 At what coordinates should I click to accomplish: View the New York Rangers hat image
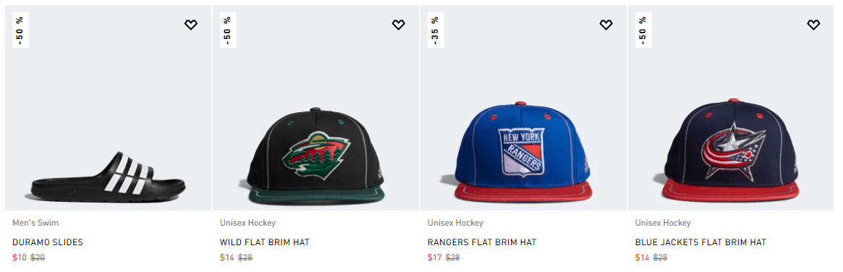[523, 108]
